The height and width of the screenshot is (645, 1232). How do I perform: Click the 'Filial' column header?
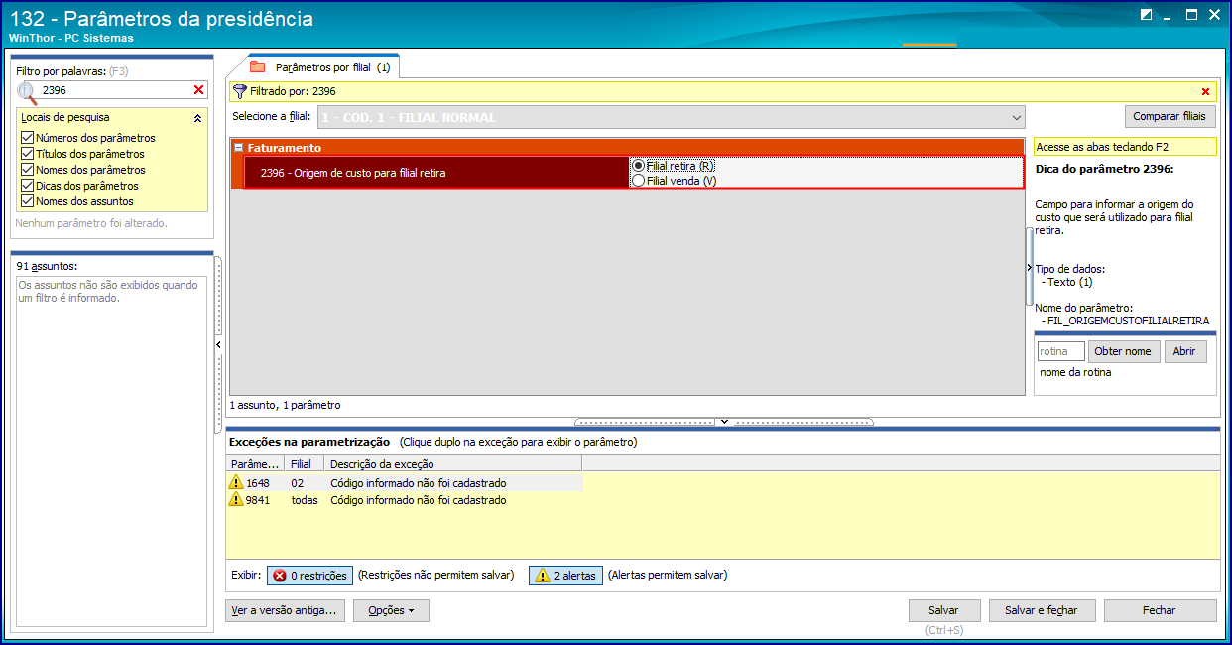point(305,463)
